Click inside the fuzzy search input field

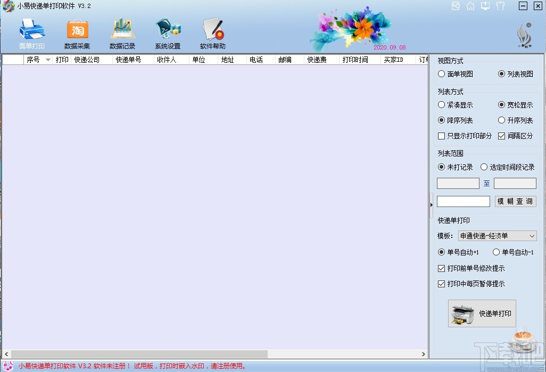[x=463, y=201]
